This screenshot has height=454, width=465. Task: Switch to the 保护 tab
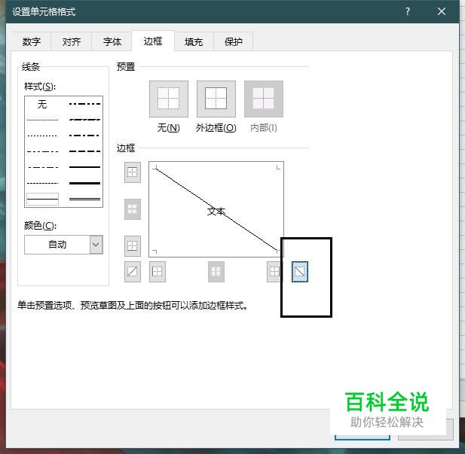234,41
